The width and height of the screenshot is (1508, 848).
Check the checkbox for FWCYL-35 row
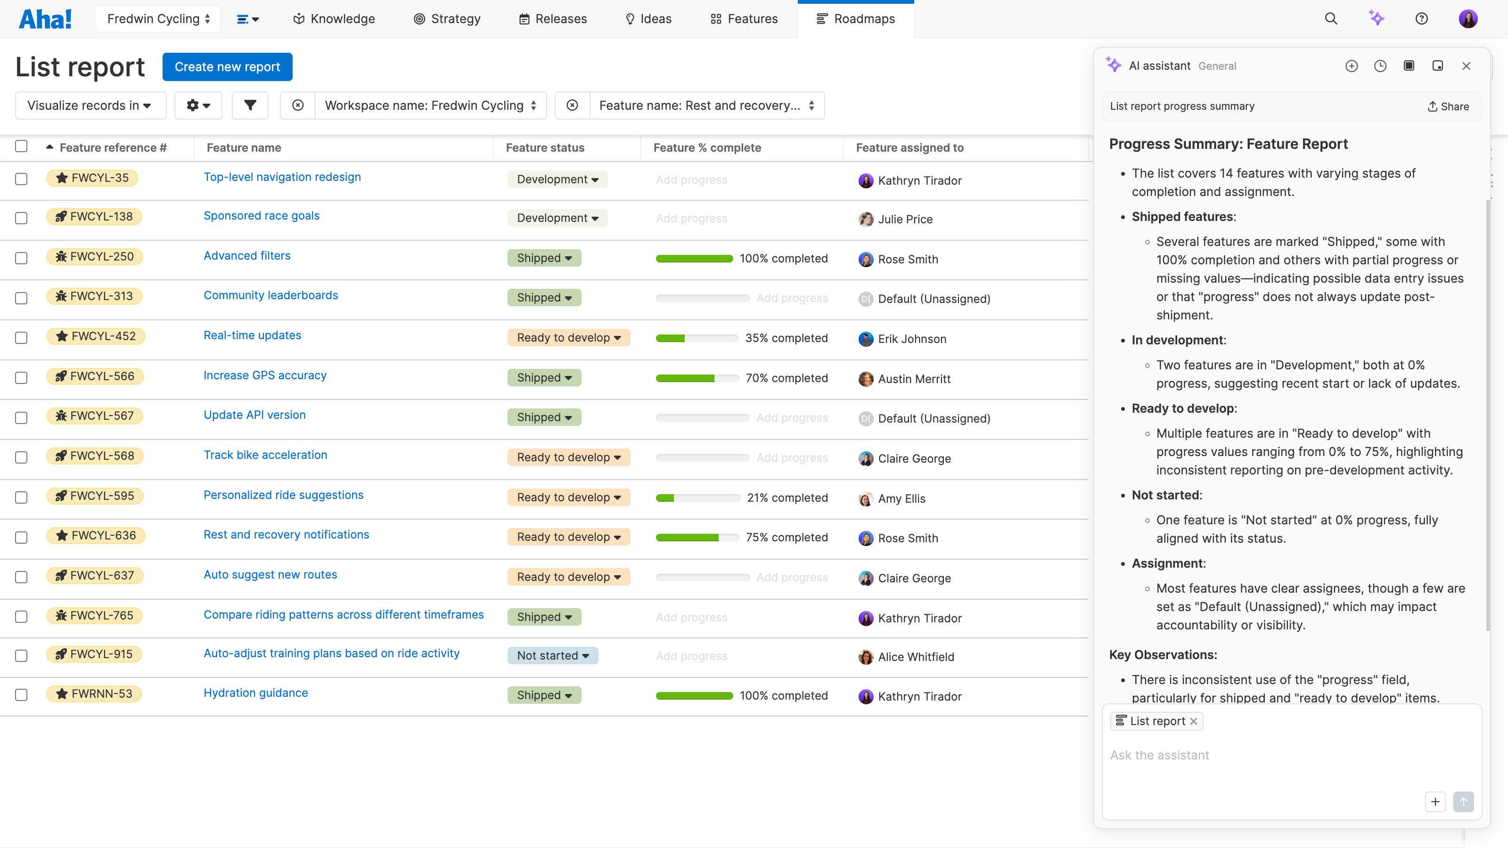[x=21, y=179]
